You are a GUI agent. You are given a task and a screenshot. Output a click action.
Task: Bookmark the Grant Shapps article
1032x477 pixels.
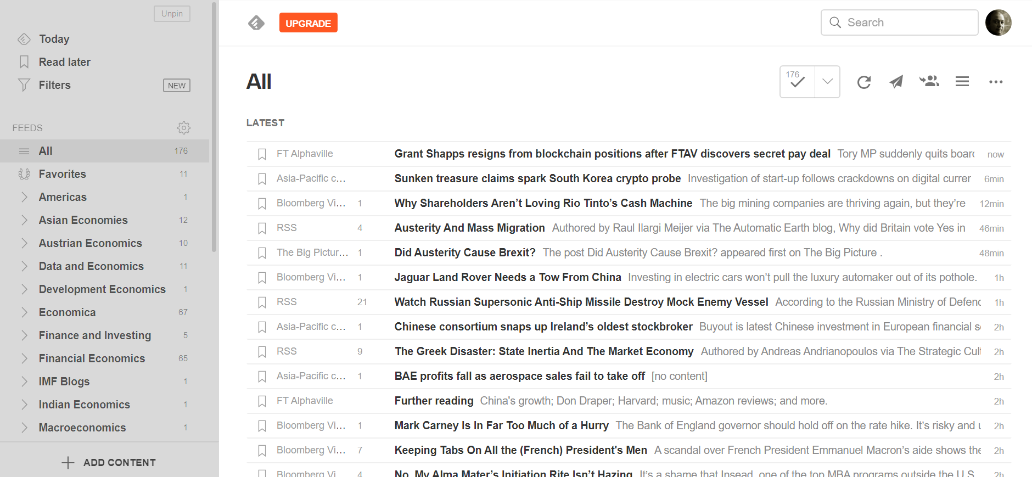[x=262, y=154]
